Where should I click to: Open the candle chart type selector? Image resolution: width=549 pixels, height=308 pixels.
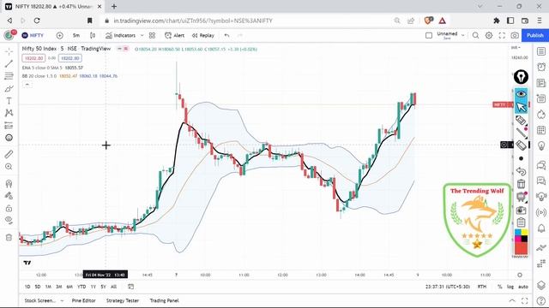[x=93, y=35]
